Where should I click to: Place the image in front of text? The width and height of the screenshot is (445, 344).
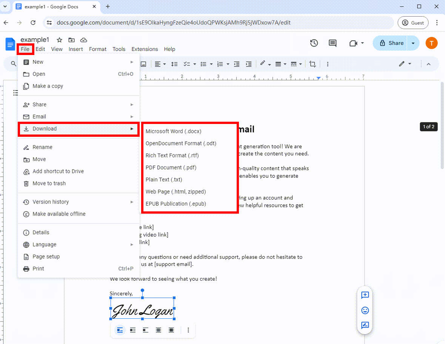click(171, 330)
